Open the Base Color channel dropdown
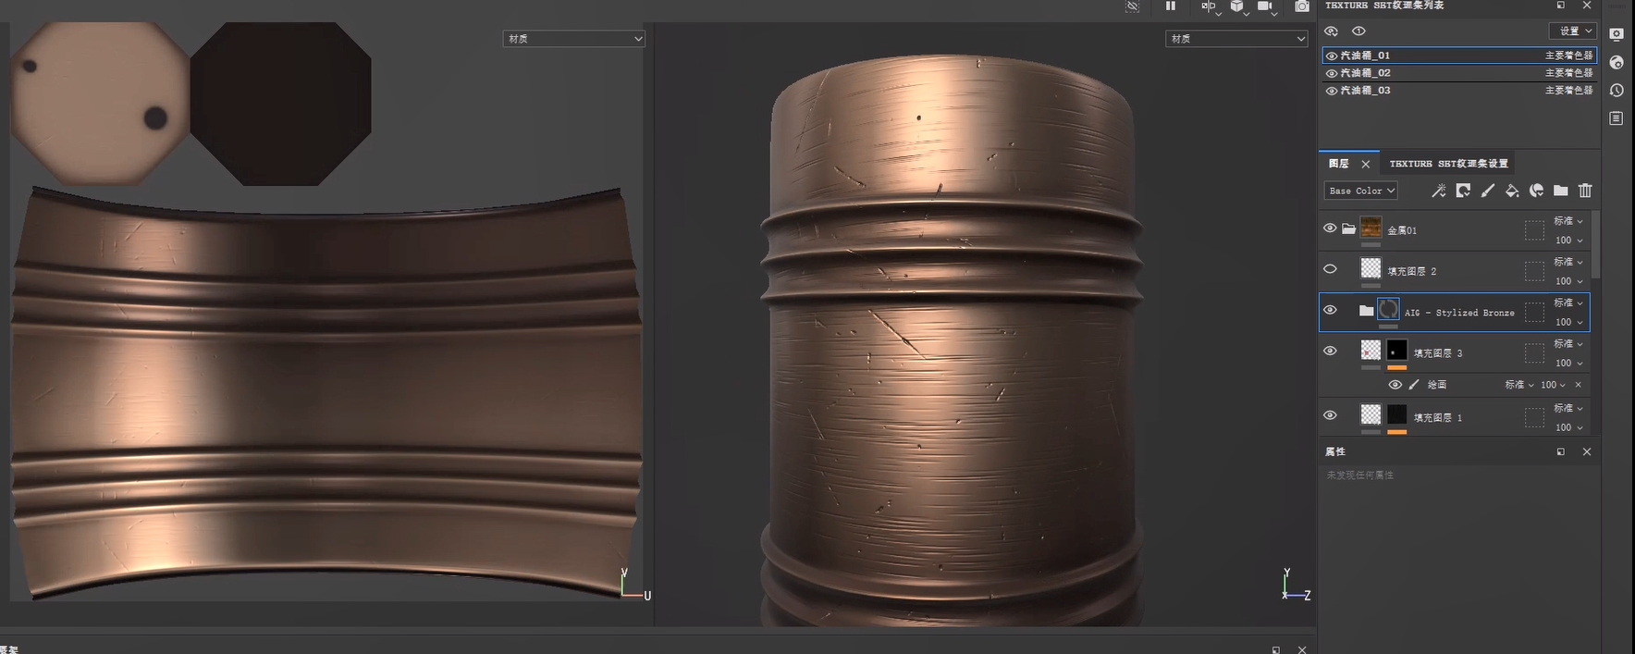Image resolution: width=1635 pixels, height=654 pixels. pyautogui.click(x=1361, y=191)
